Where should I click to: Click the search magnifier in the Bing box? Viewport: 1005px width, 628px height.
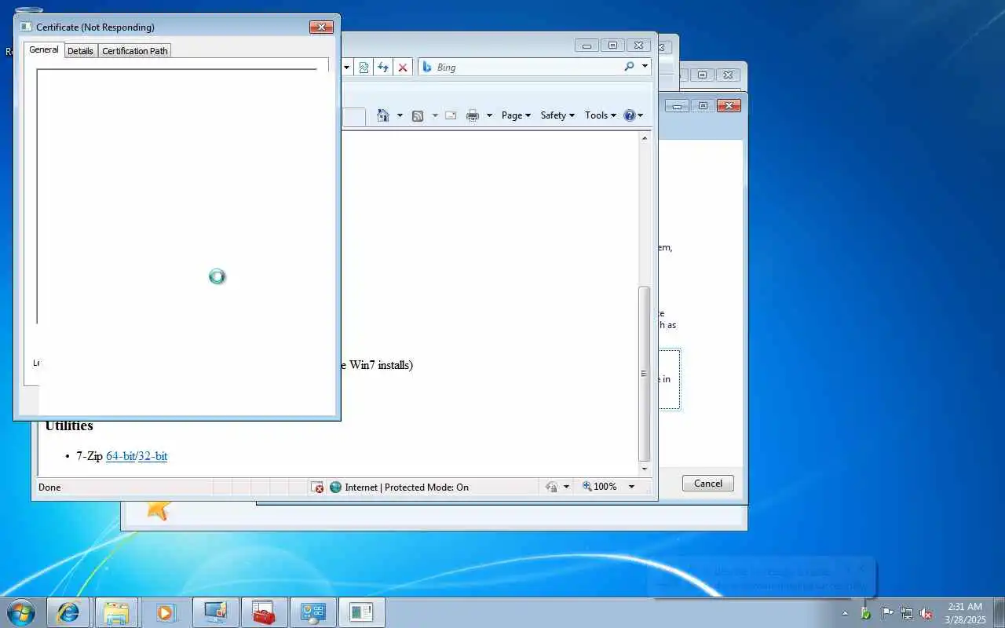coord(629,67)
